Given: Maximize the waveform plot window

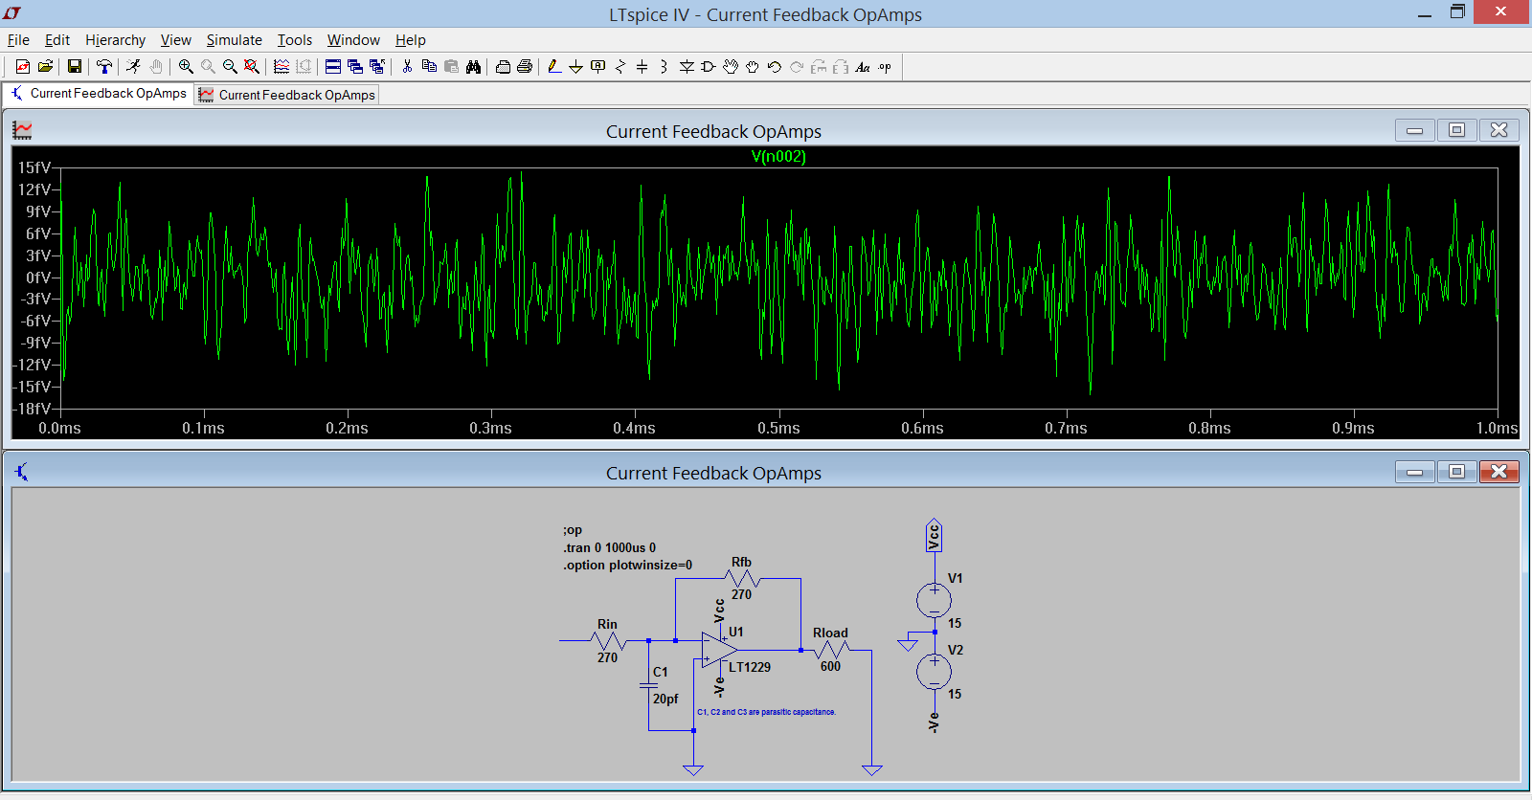Looking at the screenshot, I should point(1456,130).
